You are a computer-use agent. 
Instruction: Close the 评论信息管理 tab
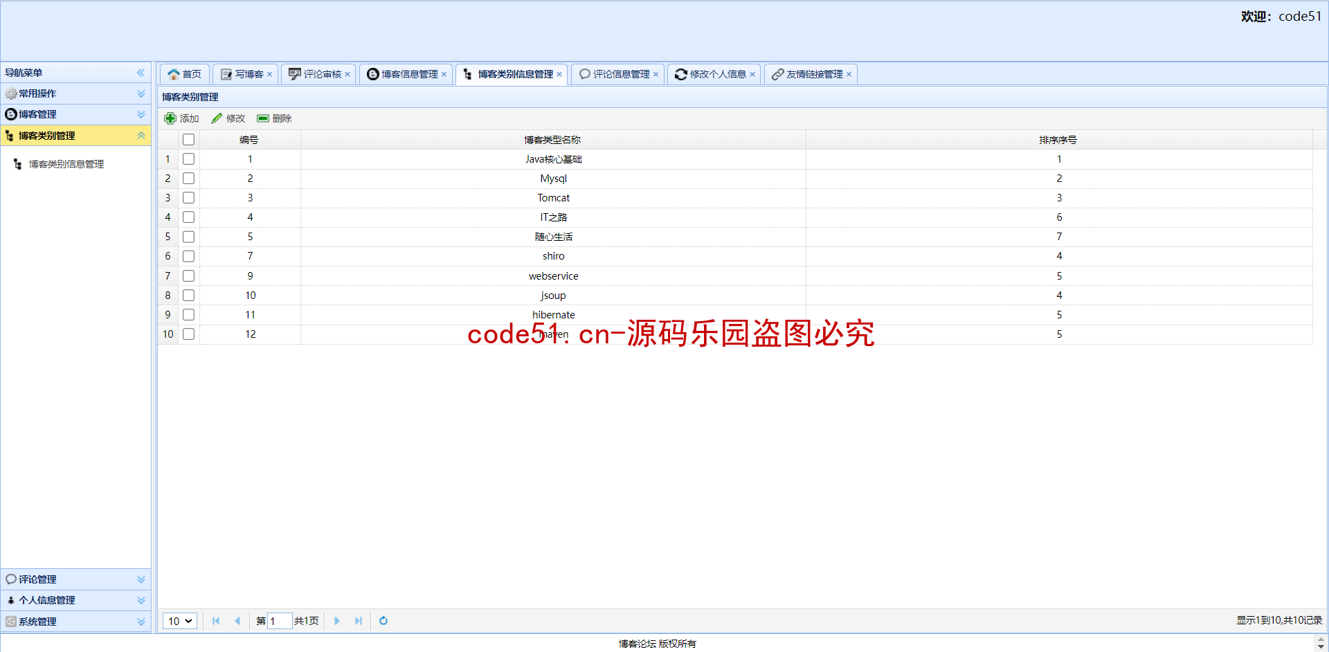[x=656, y=75]
